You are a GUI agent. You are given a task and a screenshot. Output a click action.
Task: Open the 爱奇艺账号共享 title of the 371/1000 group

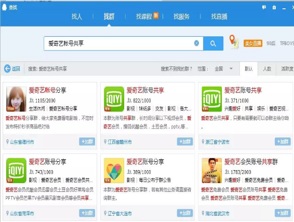coord(243,90)
